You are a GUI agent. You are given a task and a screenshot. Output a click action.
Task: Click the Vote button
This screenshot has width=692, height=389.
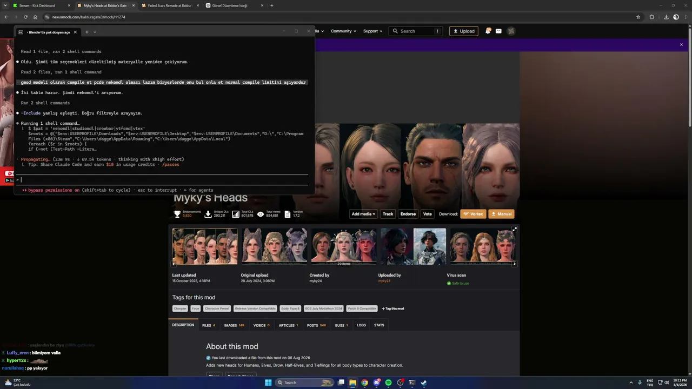(428, 214)
